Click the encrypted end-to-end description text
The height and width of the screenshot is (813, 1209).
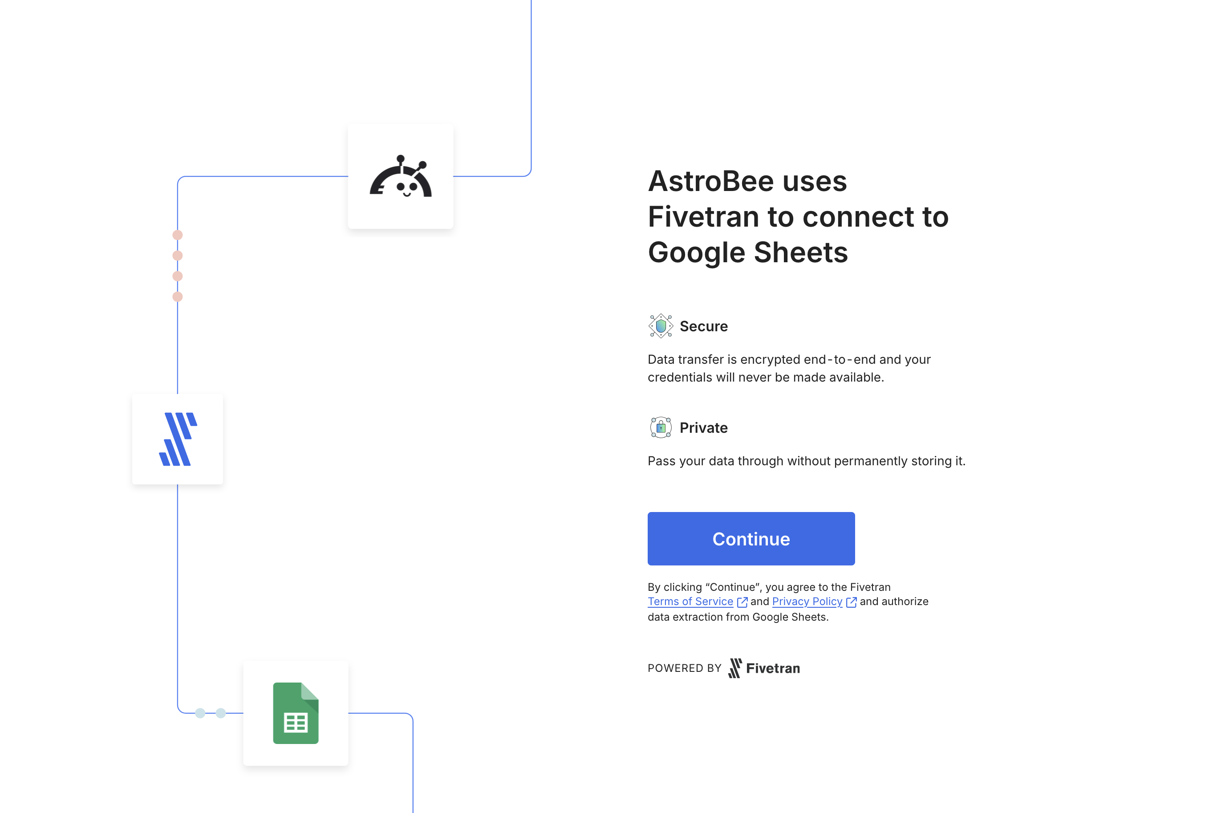point(788,368)
